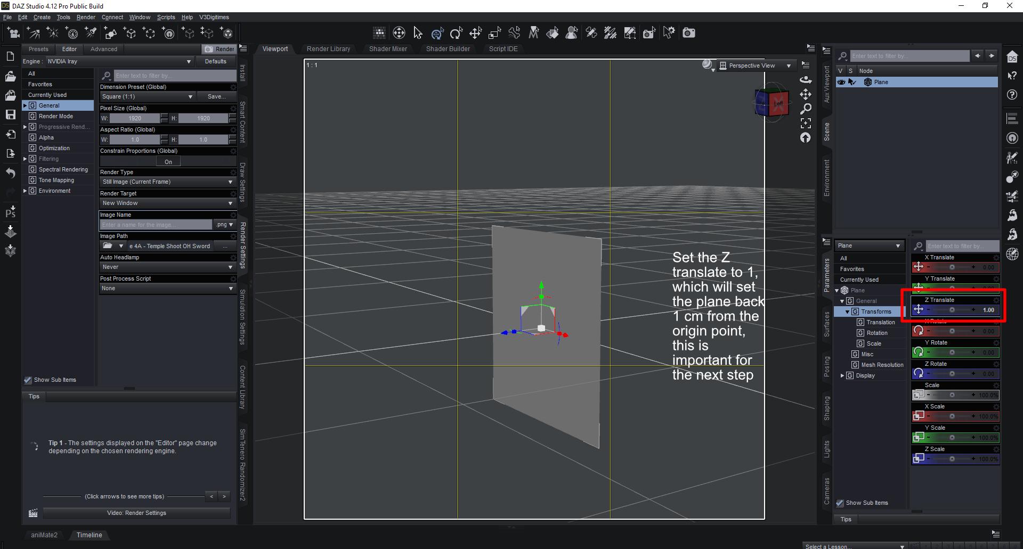
Task: Toggle Show Sub Items in Parameters pane
Action: (x=840, y=503)
